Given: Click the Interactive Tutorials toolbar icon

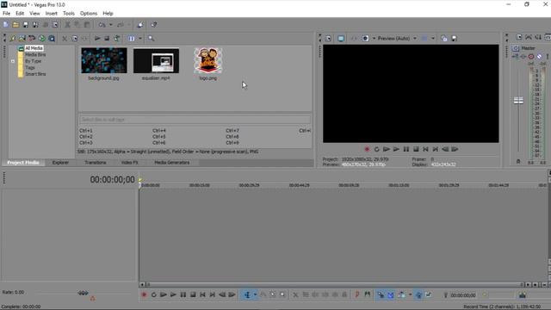Looking at the screenshot, I should [x=139, y=25].
